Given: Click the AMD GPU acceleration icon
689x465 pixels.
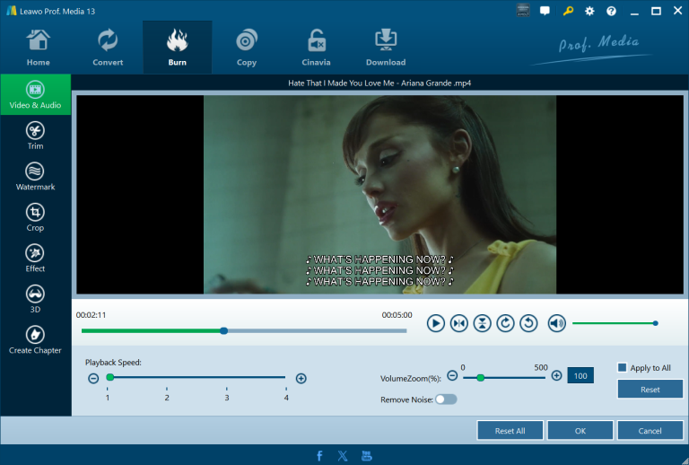Looking at the screenshot, I should [x=523, y=11].
